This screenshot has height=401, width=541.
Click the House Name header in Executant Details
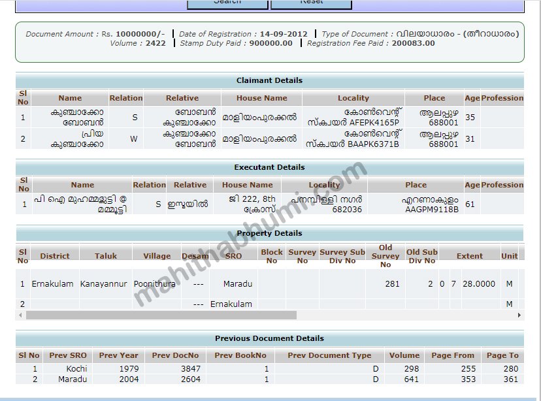pyautogui.click(x=248, y=185)
